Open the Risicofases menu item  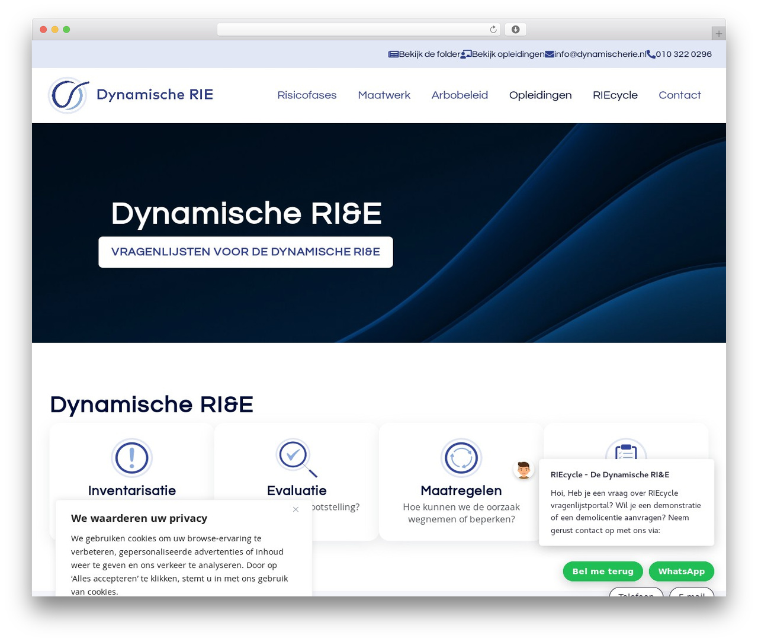click(307, 95)
